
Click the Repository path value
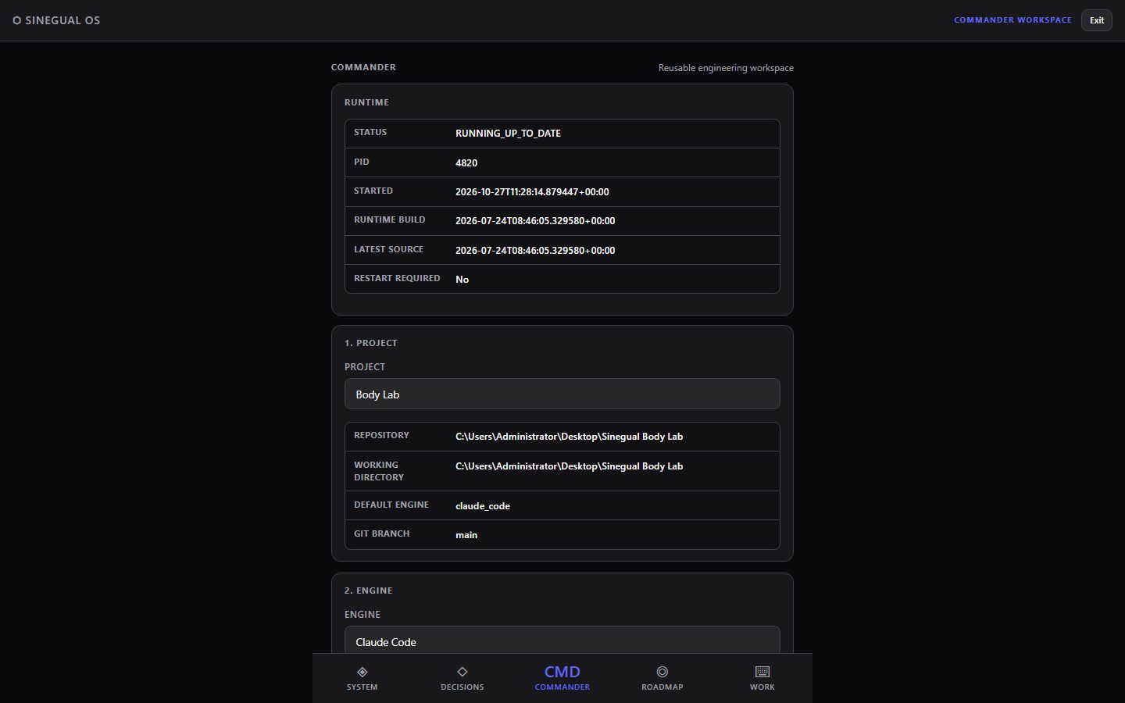click(x=569, y=437)
